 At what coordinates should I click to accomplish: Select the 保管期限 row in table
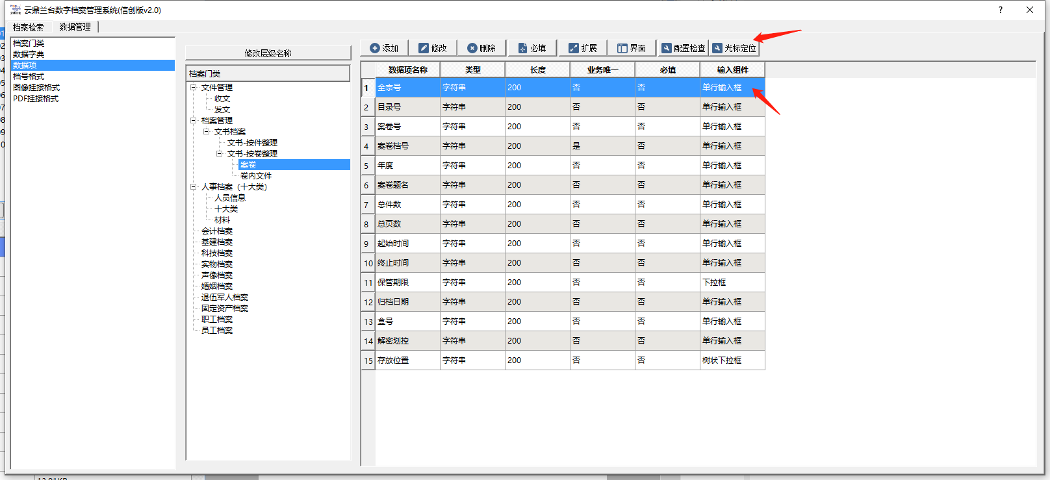click(393, 283)
